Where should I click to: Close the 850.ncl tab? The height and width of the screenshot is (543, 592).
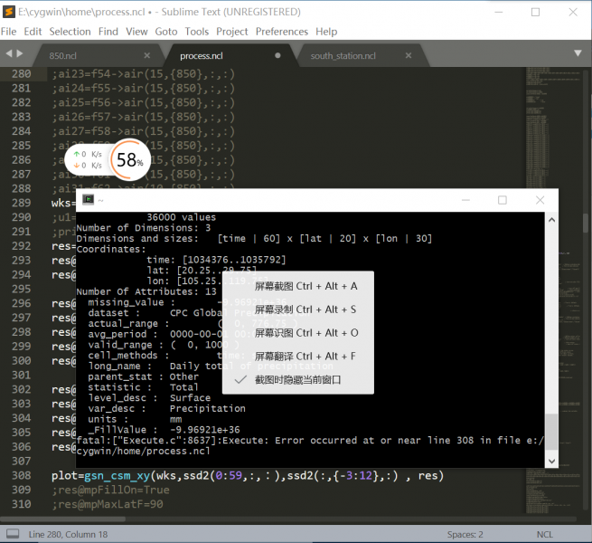[x=146, y=55]
